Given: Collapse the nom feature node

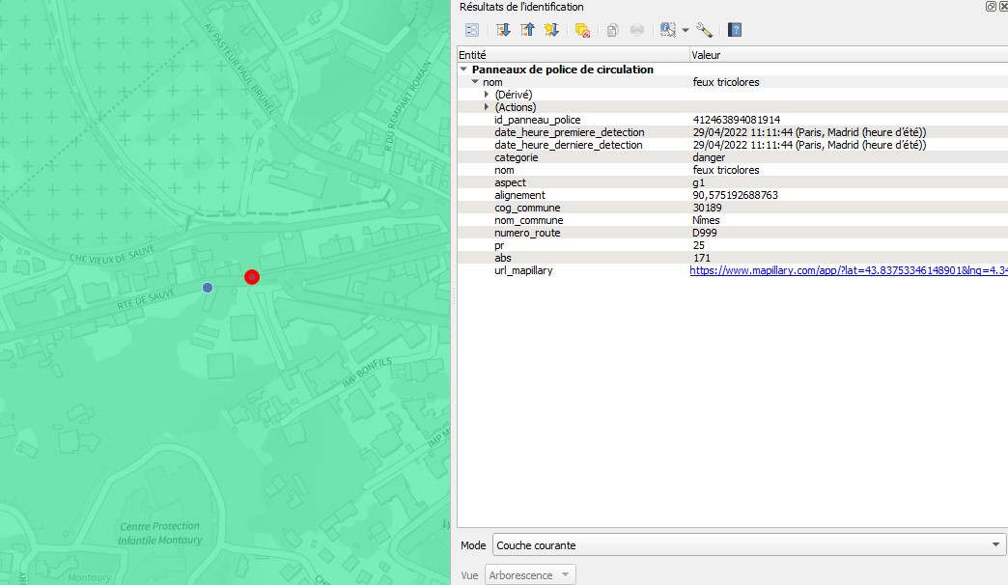Looking at the screenshot, I should pyautogui.click(x=475, y=82).
